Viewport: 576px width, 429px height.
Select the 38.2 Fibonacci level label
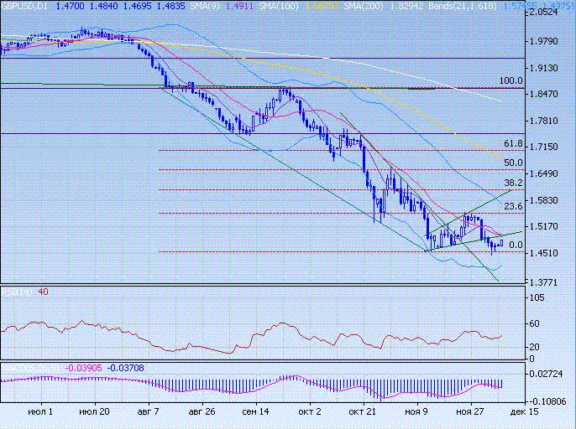click(514, 183)
